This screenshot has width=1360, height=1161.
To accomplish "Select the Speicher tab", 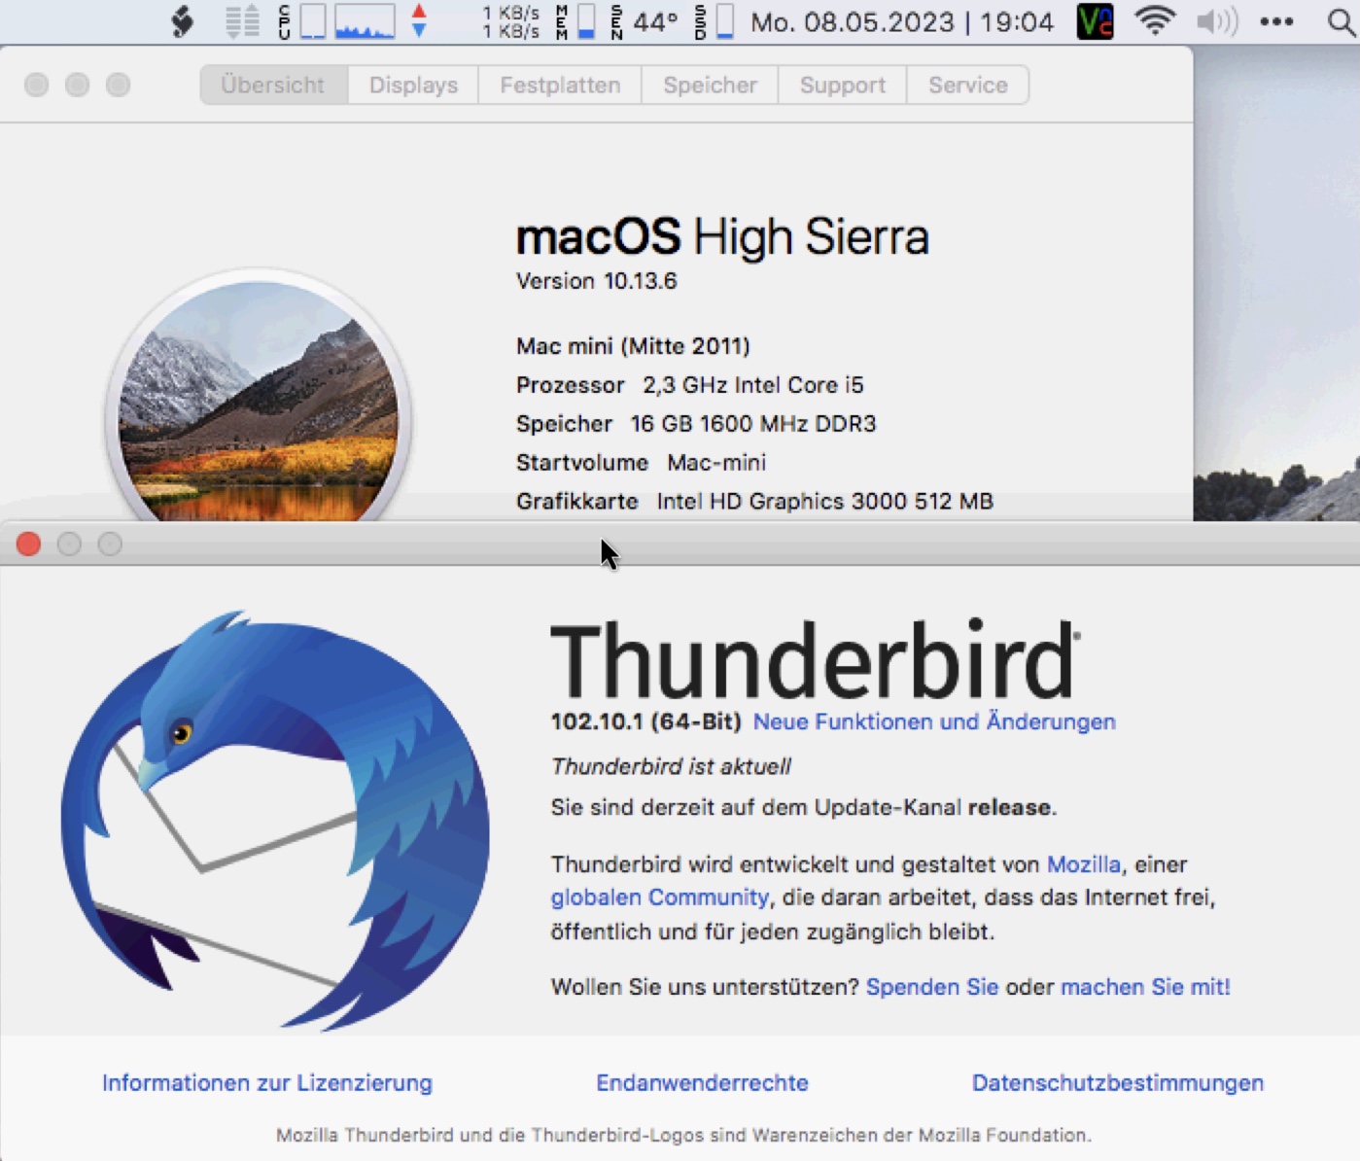I will pos(710,85).
